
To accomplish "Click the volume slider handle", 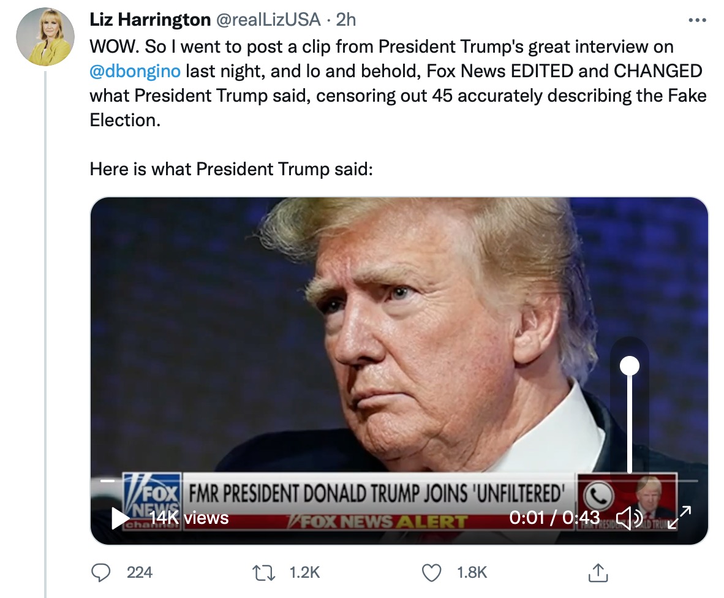I will pos(630,366).
